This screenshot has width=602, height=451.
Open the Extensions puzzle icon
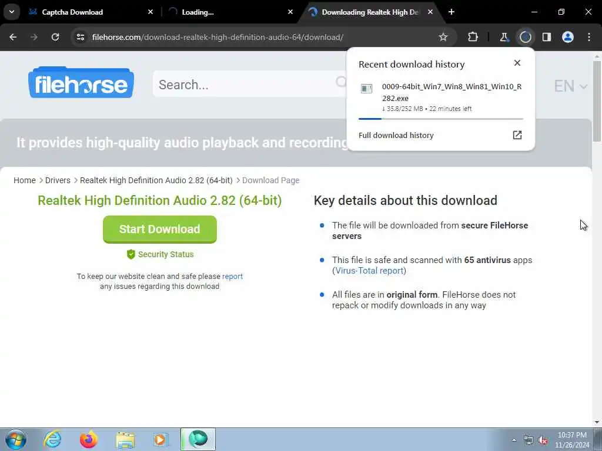click(473, 37)
